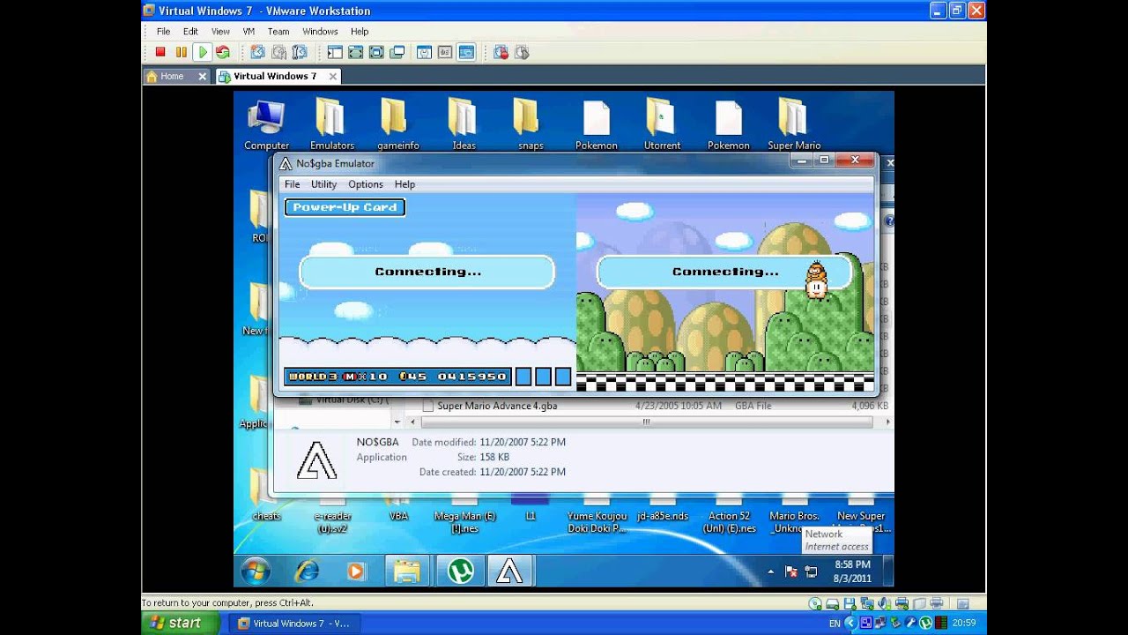1128x635 pixels.
Task: Open the Super Mario folder on the desktop
Action: click(x=794, y=124)
